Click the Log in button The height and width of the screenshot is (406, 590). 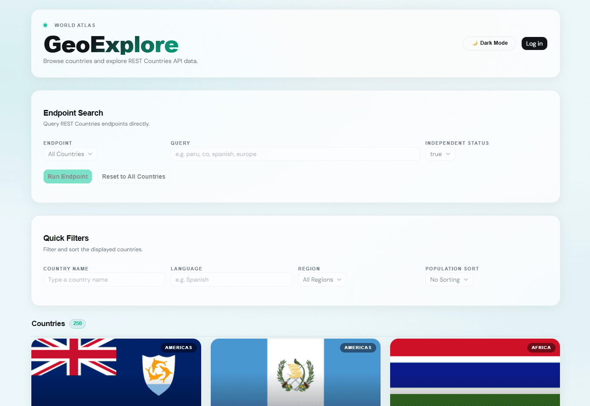[x=534, y=43]
